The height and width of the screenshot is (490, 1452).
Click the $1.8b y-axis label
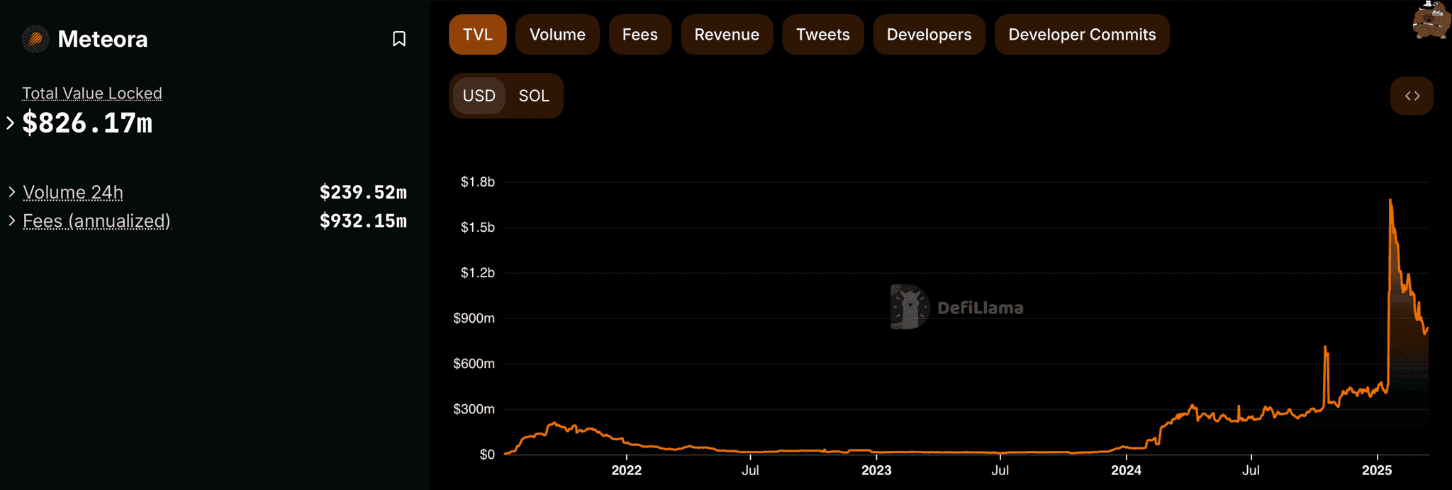click(x=478, y=182)
